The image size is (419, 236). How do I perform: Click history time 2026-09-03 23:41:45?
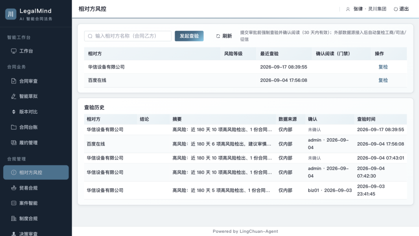371,190
